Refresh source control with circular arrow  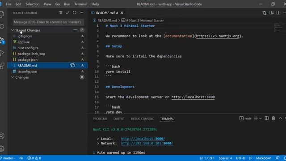pyautogui.click(x=75, y=13)
